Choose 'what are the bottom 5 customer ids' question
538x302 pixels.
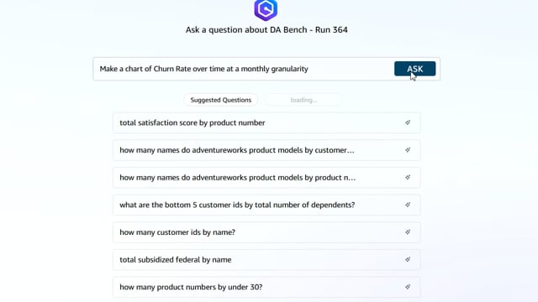coord(266,205)
